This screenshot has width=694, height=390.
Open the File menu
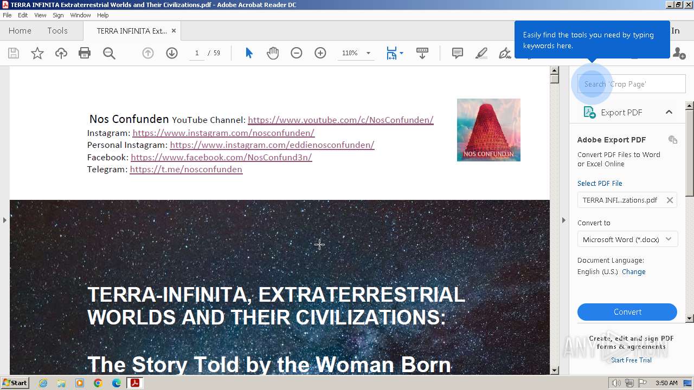pos(7,15)
